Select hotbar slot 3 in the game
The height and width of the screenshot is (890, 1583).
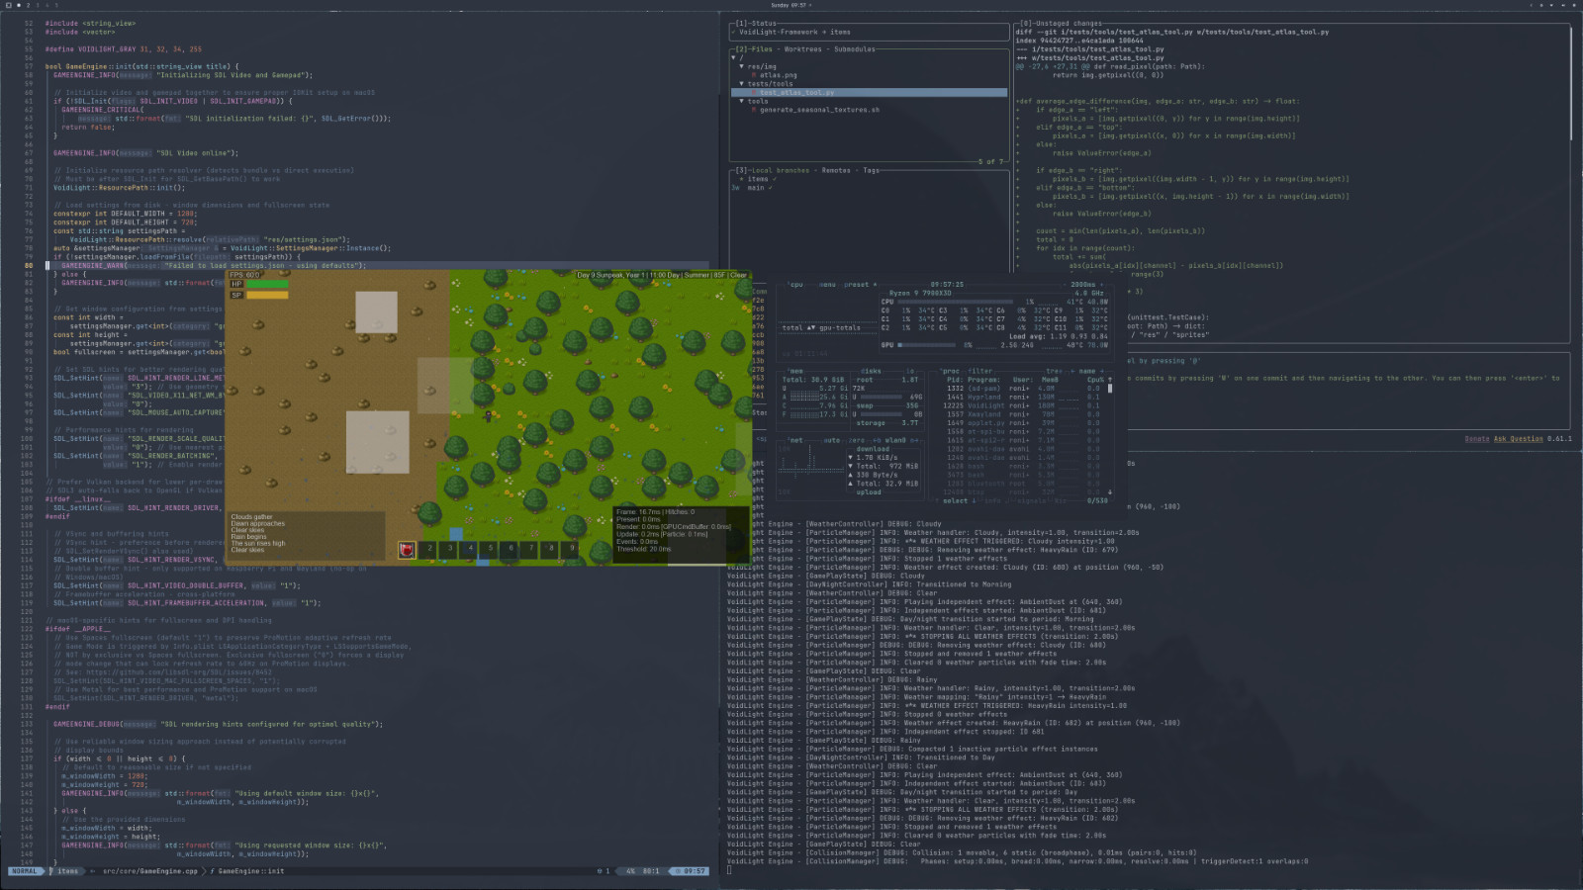[x=450, y=548]
